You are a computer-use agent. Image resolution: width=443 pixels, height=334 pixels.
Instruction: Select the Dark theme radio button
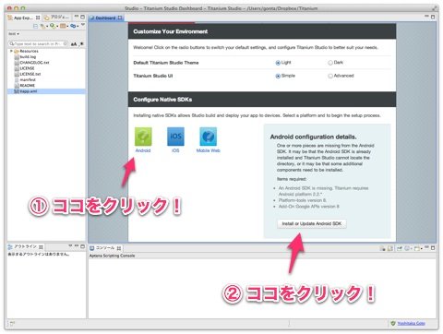click(330, 63)
